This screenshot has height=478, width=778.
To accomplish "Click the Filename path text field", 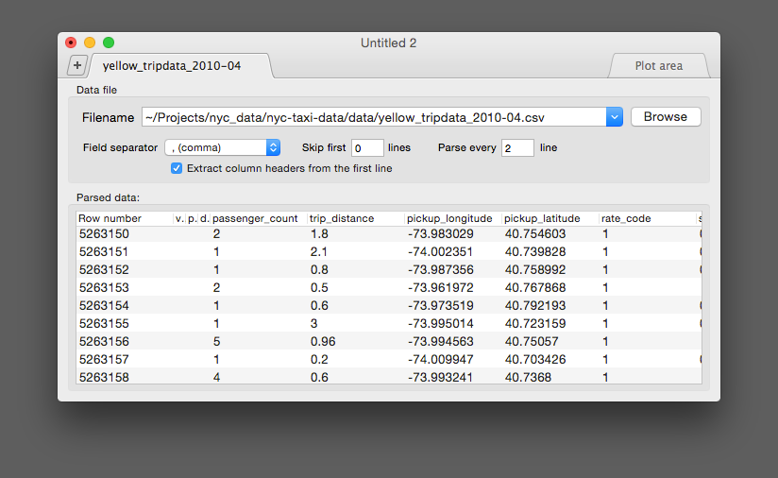I will point(373,117).
